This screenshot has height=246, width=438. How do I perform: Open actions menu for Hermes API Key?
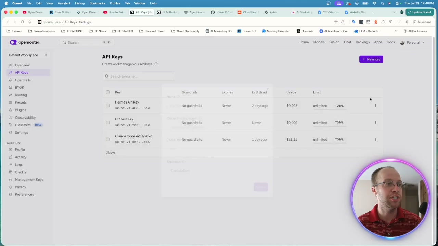[375, 106]
